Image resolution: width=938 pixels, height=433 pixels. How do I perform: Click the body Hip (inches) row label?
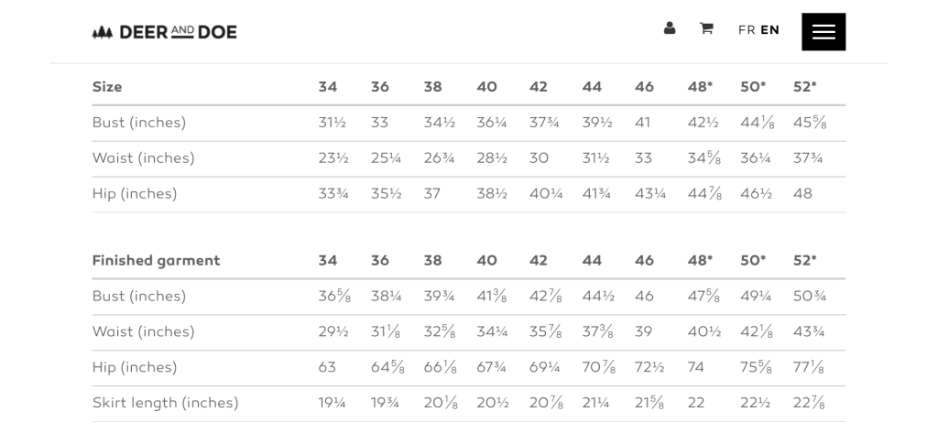point(135,194)
